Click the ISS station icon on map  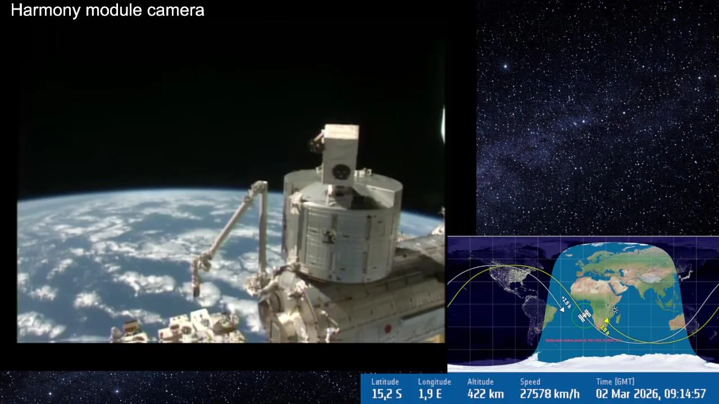coord(585,316)
